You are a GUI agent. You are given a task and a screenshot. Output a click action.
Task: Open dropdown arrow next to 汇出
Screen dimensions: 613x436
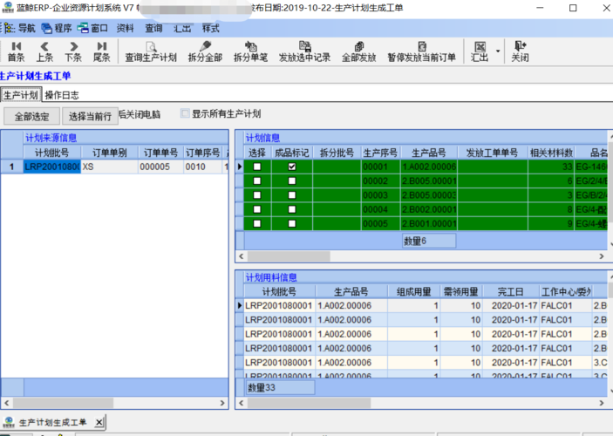498,51
